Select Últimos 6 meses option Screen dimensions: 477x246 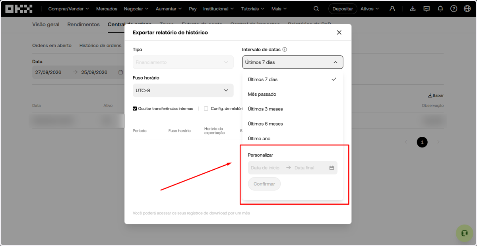pyautogui.click(x=293, y=124)
